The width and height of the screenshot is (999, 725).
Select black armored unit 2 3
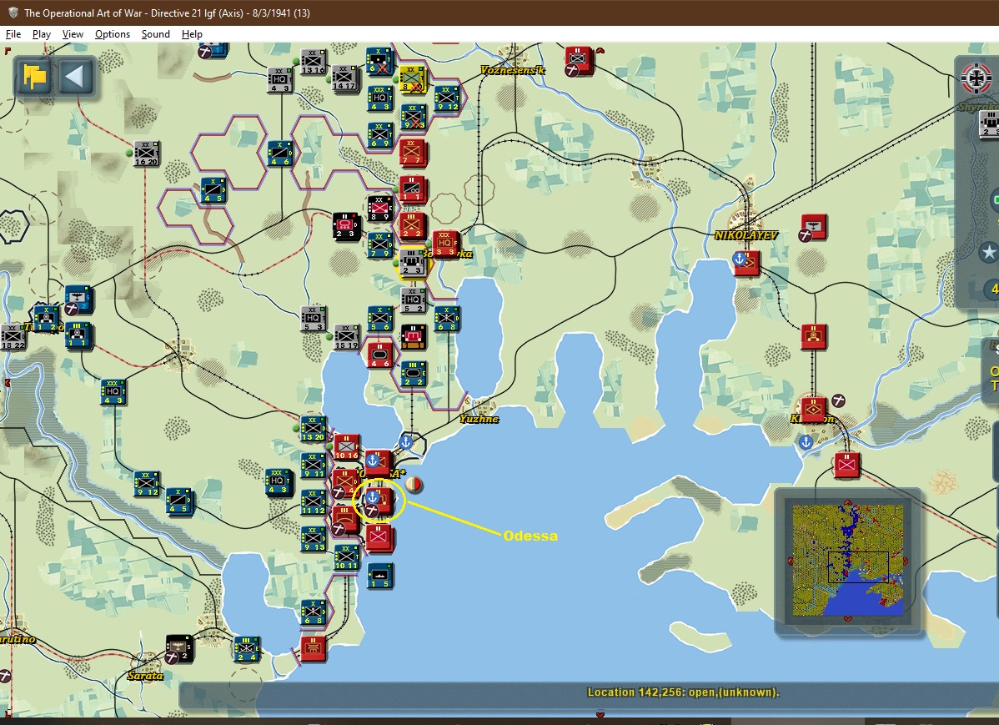pyautogui.click(x=346, y=225)
